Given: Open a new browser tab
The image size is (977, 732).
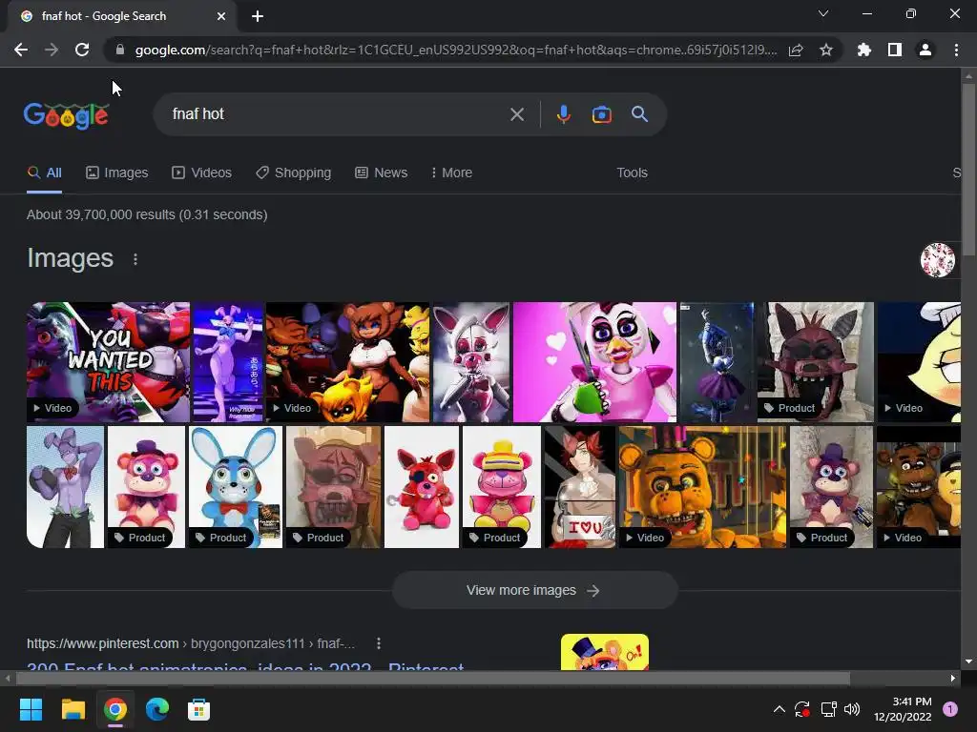Looking at the screenshot, I should point(258,16).
